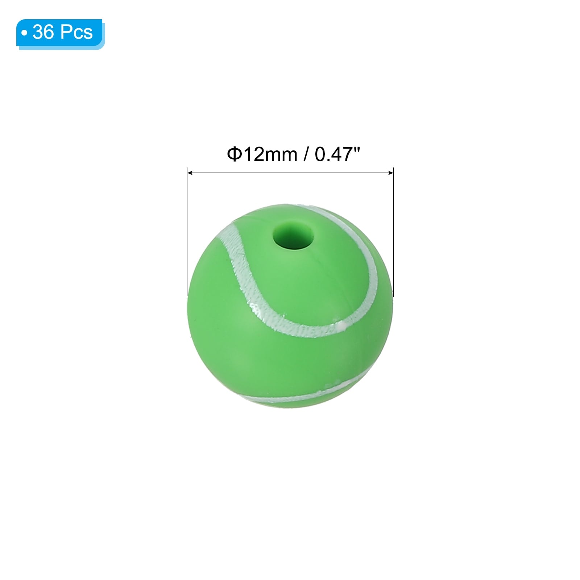Click the 0.47" inch measurement text
Image resolution: width=580 pixels, height=580 pixels.
[x=337, y=155]
